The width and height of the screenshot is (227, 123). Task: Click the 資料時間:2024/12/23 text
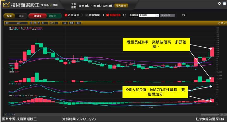(x=79, y=119)
